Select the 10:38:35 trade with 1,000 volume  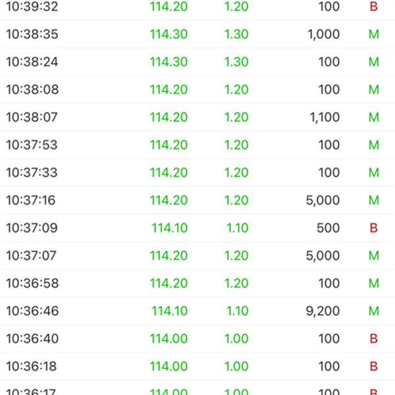tap(197, 34)
